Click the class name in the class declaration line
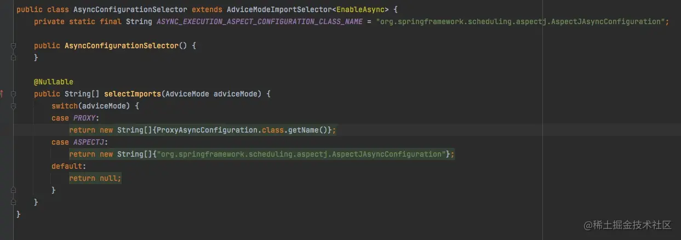The width and height of the screenshot is (681, 240). [129, 9]
